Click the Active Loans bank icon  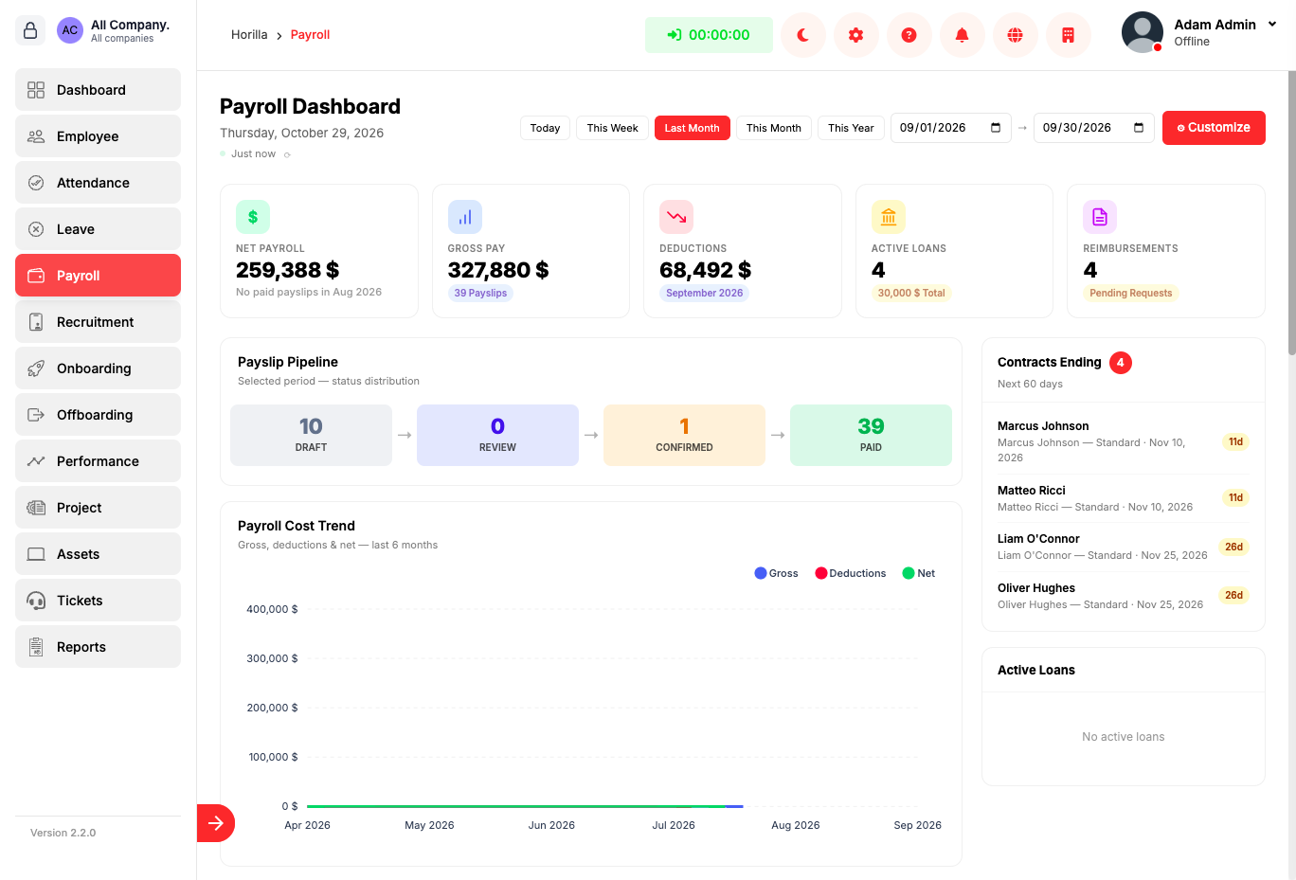(889, 217)
